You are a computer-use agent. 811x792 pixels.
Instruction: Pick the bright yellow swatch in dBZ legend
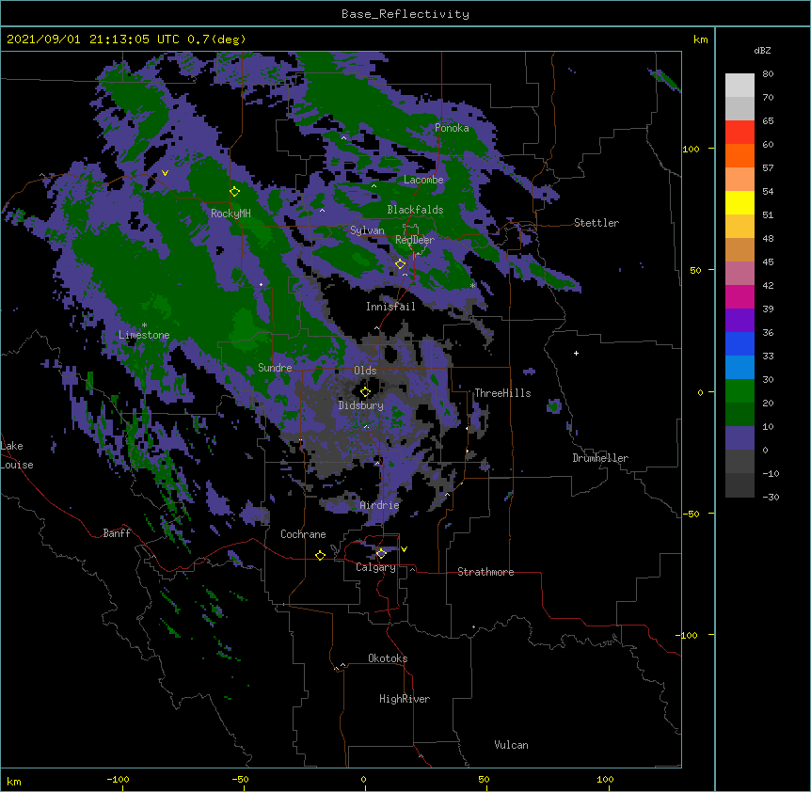point(739,202)
